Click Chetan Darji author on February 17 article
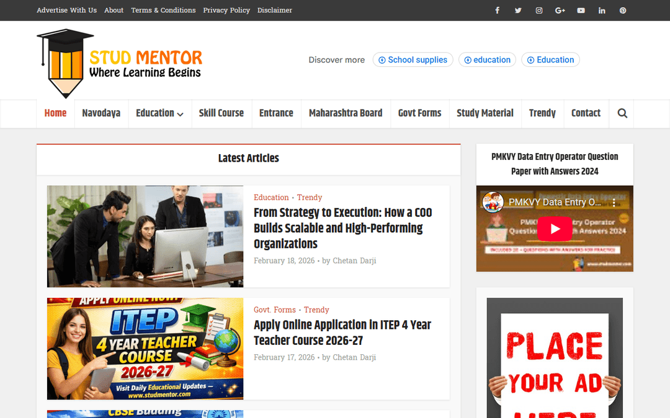 click(354, 357)
